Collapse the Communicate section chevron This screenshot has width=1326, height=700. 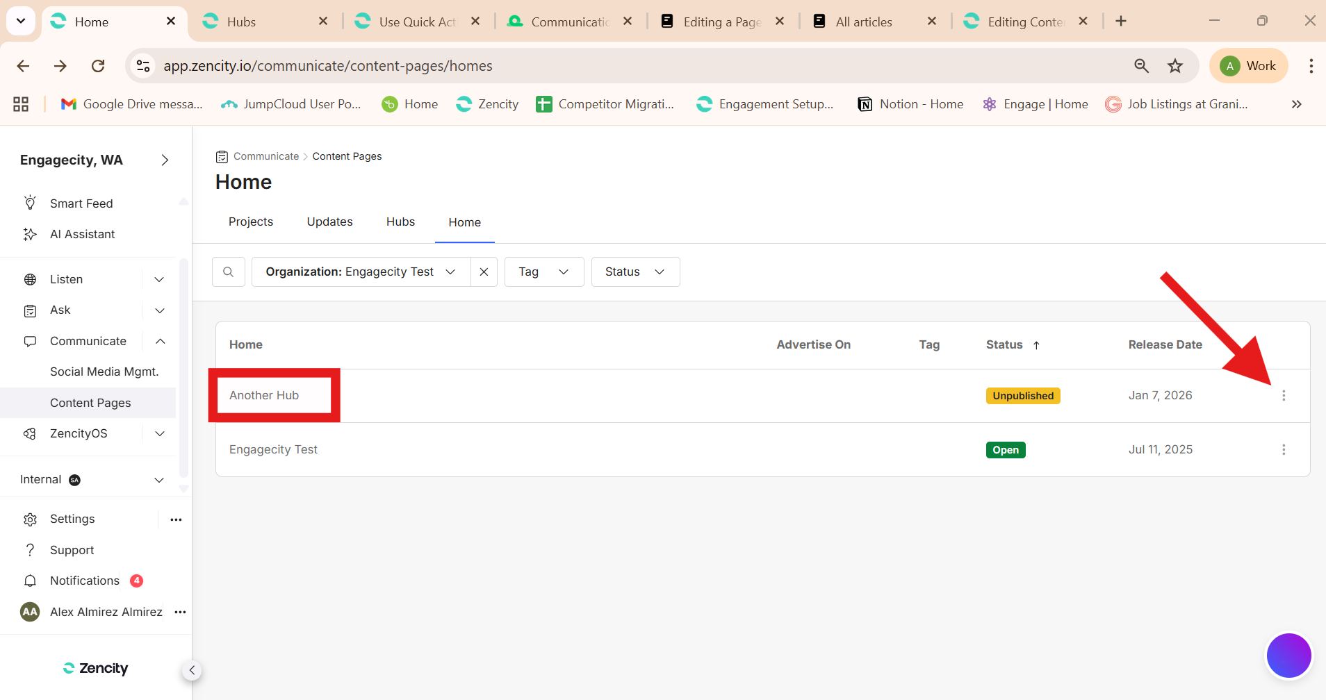coord(160,341)
